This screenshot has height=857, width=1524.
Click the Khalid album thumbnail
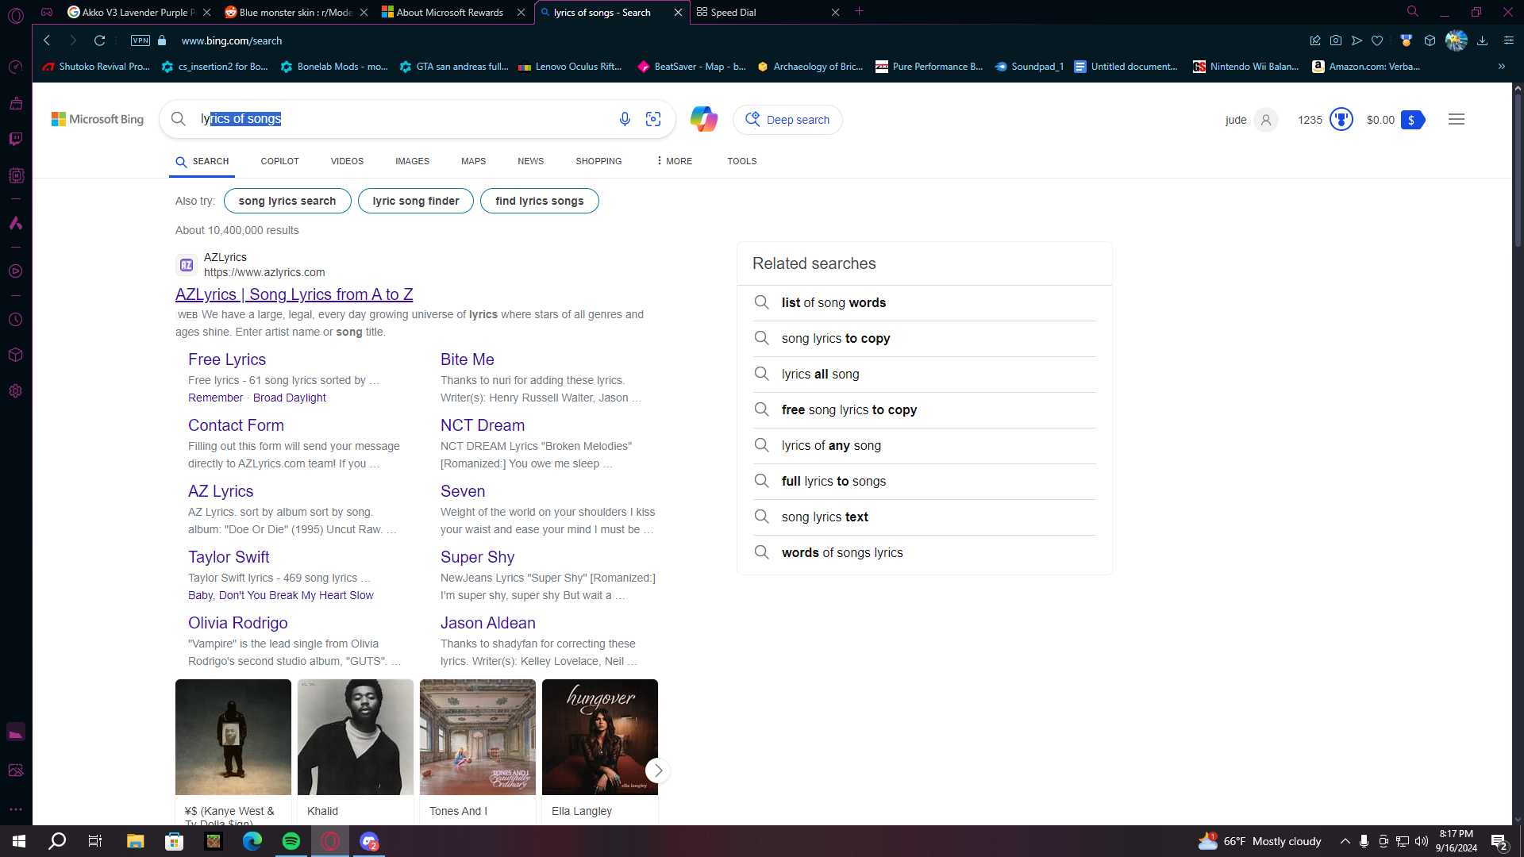[355, 737]
